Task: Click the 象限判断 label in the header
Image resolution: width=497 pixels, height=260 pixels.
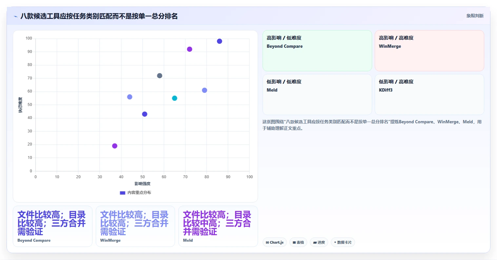Action: 475,16
